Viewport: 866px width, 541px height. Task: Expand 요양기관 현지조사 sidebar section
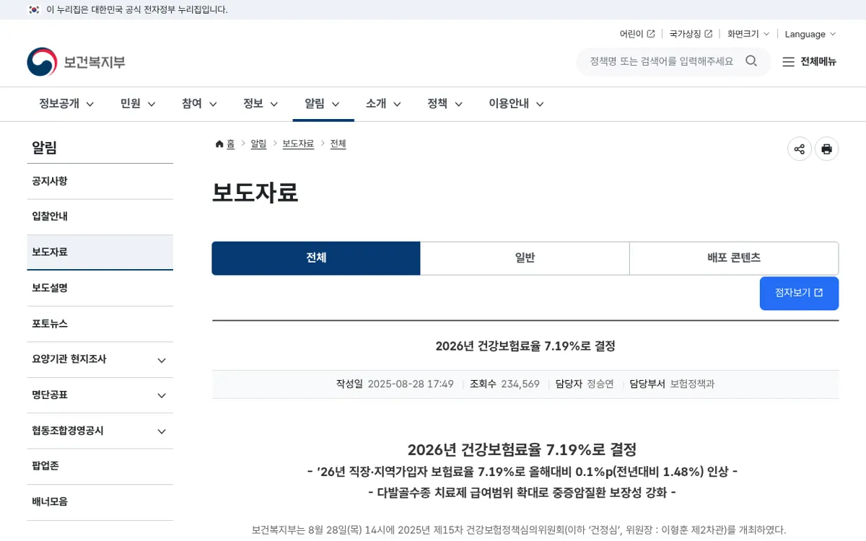tap(100, 359)
